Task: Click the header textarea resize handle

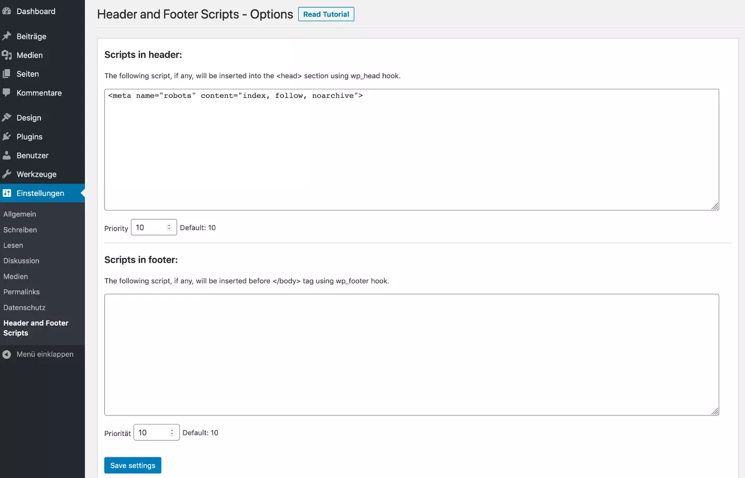Action: tap(715, 206)
